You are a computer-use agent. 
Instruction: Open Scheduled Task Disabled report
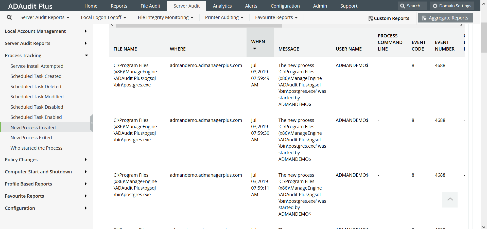37,107
